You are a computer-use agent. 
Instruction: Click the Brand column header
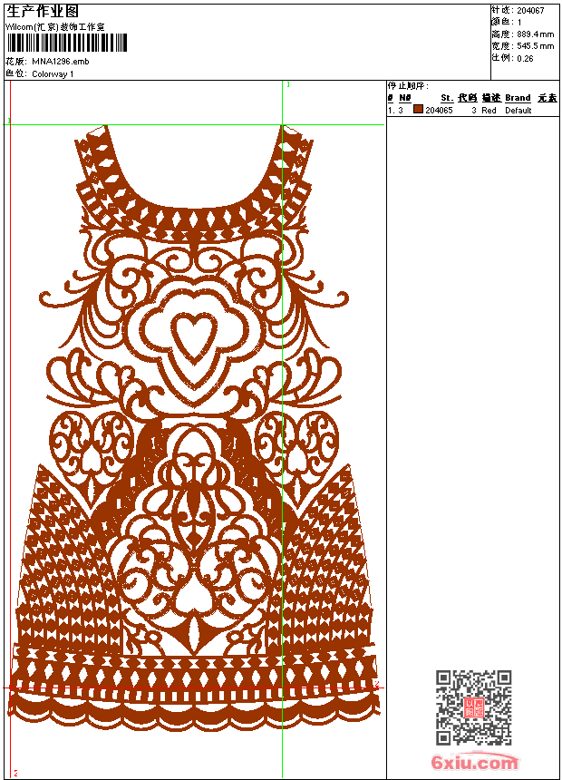click(x=518, y=98)
